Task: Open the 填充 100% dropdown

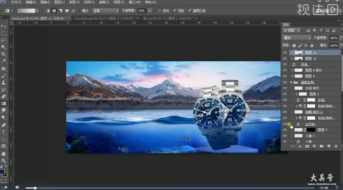Action: pos(341,46)
